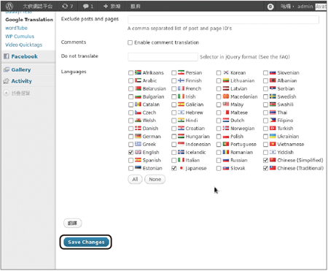Uncheck Chinese (Simplified) checkbox
The image size is (328, 271).
click(x=265, y=160)
